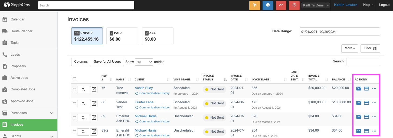This screenshot has height=138, width=393.
Task: Click the magnifier preview button for invoice 80
Action: pos(83,104)
